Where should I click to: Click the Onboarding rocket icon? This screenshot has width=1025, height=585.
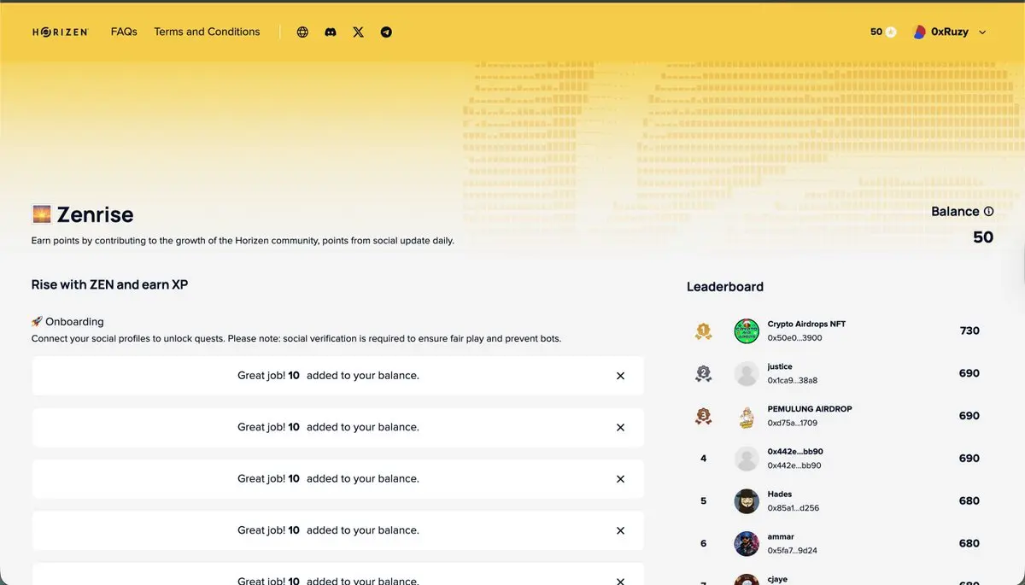[x=37, y=322]
